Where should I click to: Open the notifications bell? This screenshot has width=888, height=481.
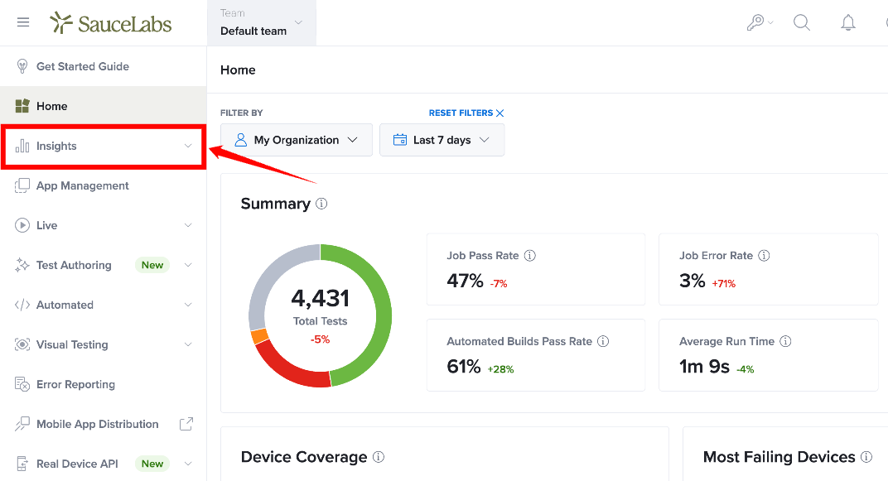(847, 22)
